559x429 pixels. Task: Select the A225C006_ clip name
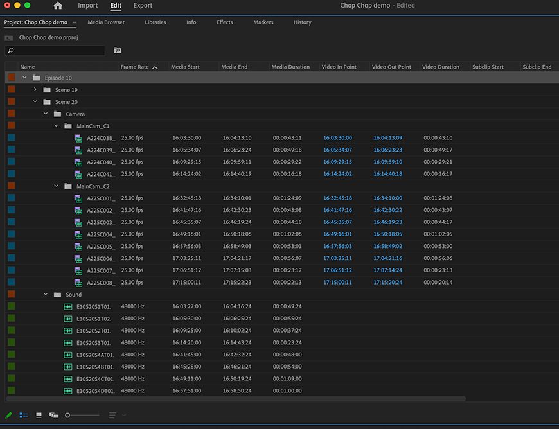[102, 259]
